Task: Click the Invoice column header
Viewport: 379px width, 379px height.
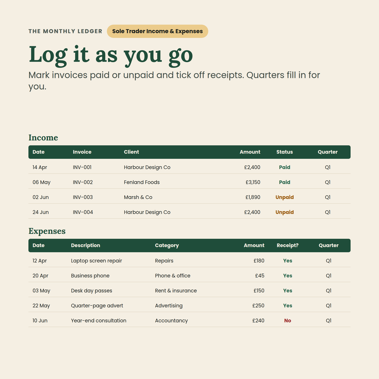Action: pos(82,152)
